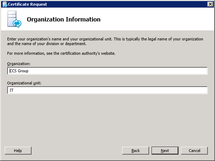Click the 'IT' value text

12,91
